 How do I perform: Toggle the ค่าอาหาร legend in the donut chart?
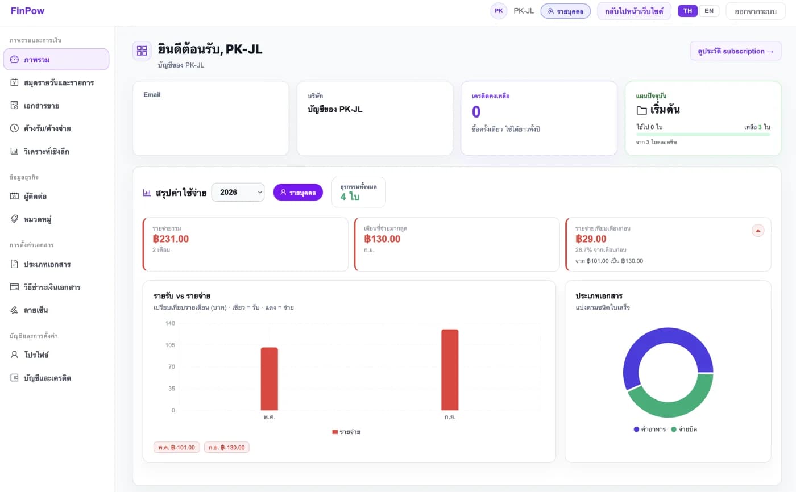pyautogui.click(x=649, y=429)
